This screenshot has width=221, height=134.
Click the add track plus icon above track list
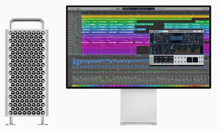tap(69, 12)
